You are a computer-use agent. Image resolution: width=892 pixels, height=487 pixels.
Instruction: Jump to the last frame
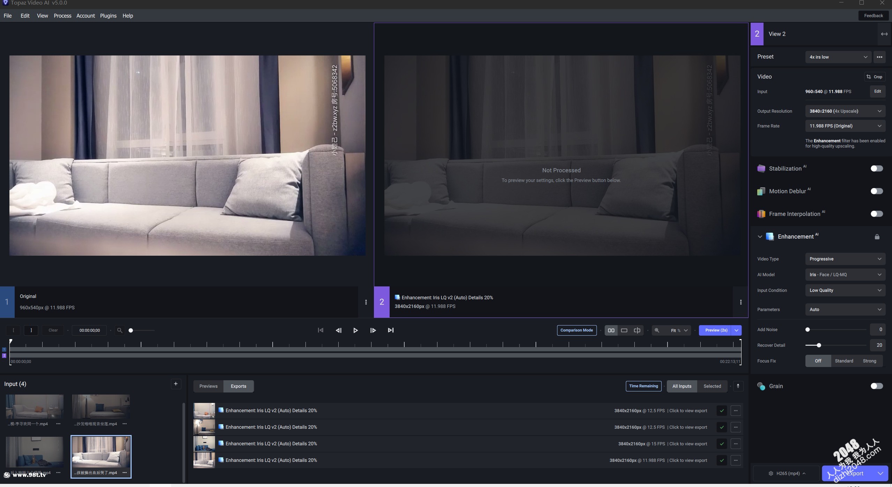pos(391,330)
